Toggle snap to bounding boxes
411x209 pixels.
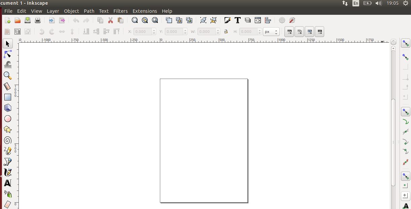405,57
